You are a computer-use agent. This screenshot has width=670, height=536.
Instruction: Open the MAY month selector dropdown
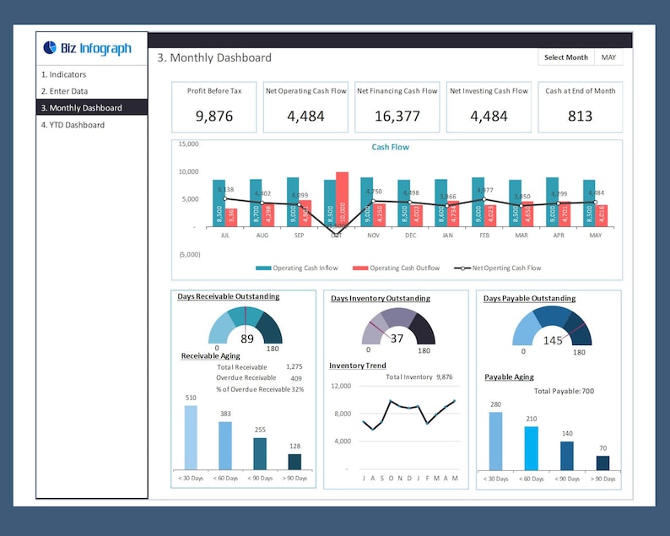pyautogui.click(x=608, y=57)
